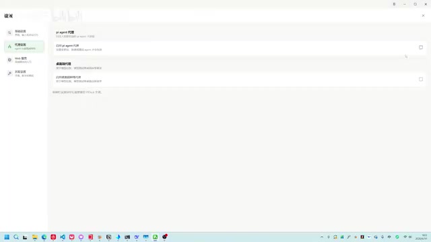Click the volume speaker tray icon
This screenshot has height=242, width=431.
coord(410,237)
